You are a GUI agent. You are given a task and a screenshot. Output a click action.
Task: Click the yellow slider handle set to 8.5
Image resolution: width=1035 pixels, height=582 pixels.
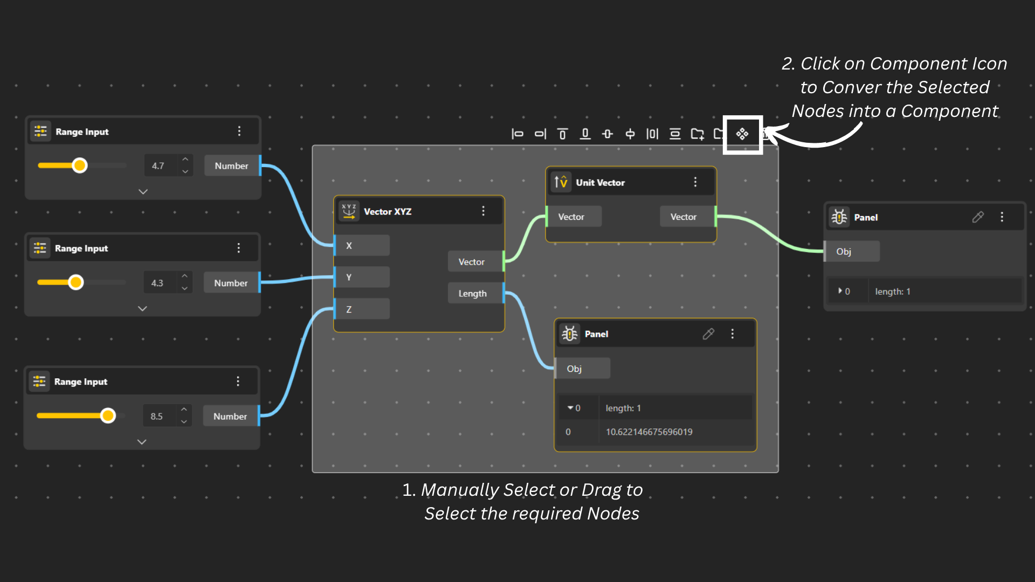pos(108,415)
